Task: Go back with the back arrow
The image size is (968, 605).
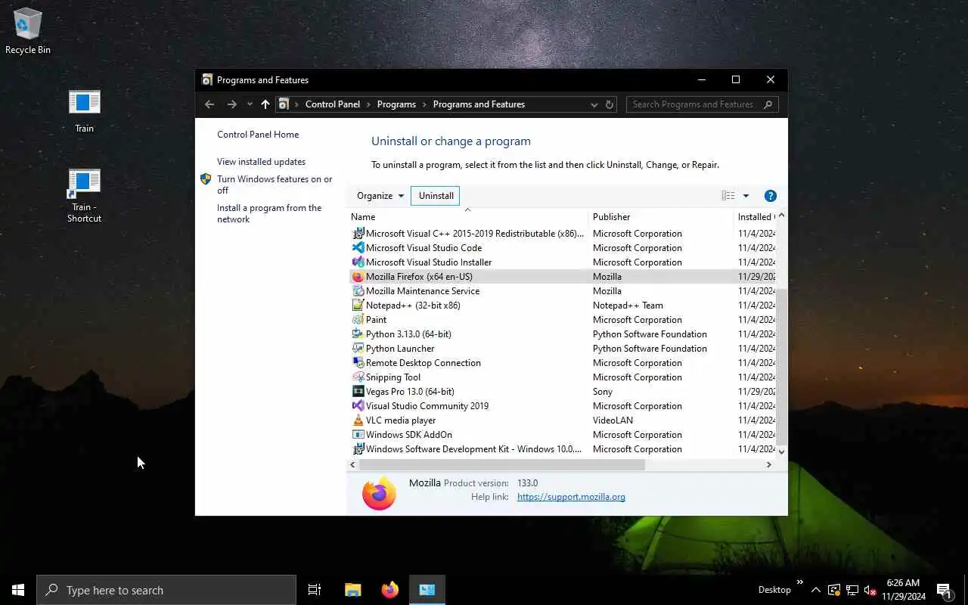Action: 209,104
